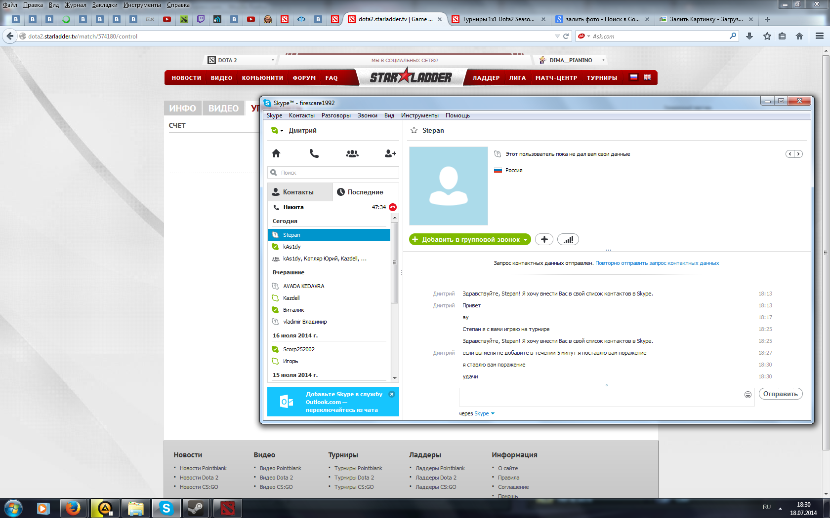Open the Firefox hamburger menu
Viewport: 830px width, 518px height.
click(x=820, y=36)
